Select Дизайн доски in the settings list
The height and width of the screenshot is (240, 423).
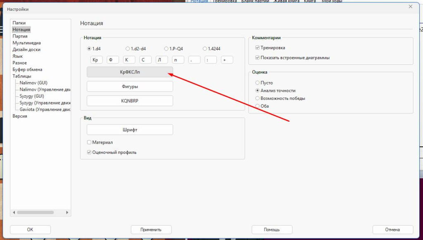27,49
